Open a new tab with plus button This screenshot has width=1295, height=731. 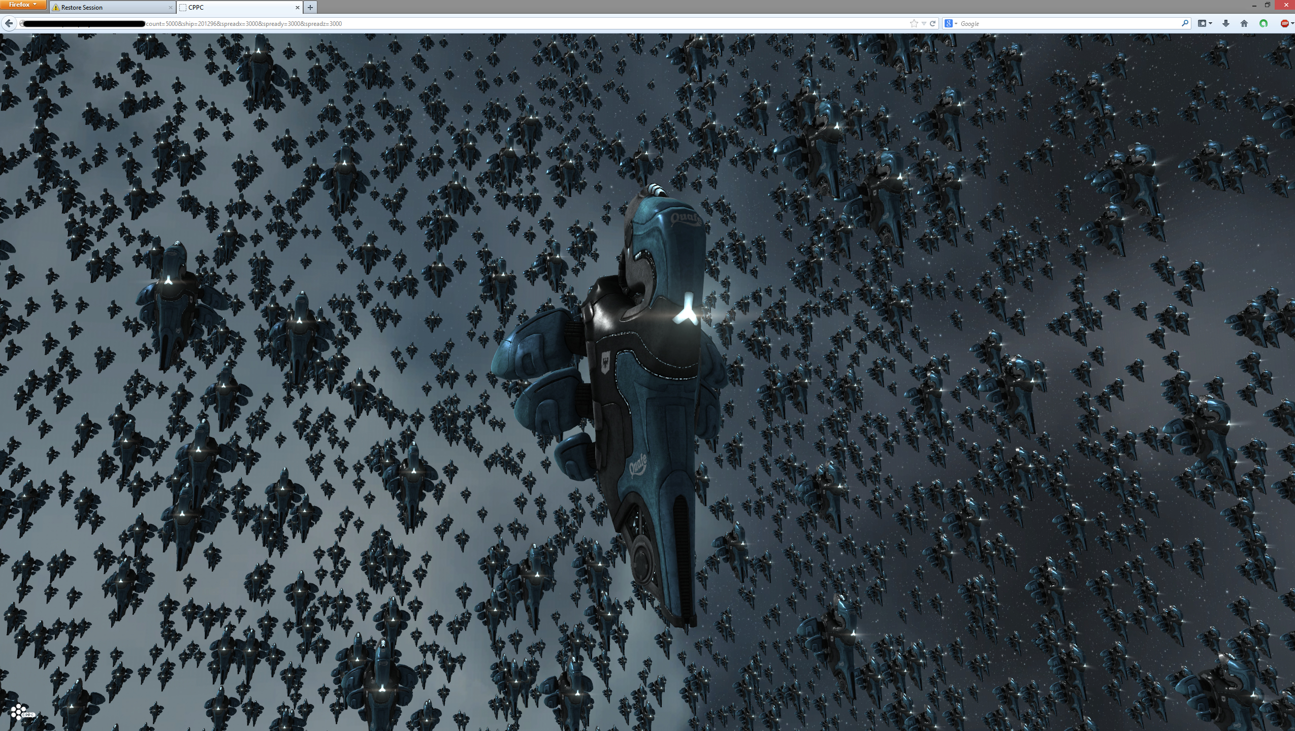click(310, 8)
